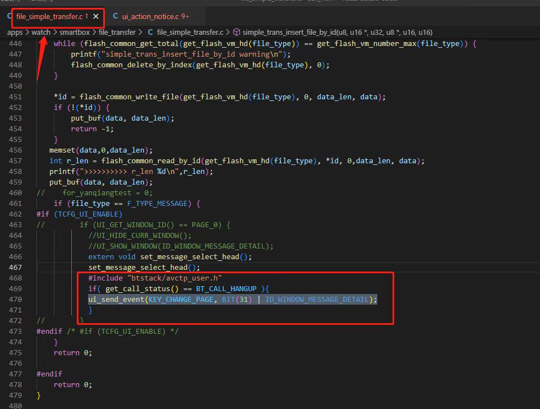Click line number 479 in the gutter

point(16,395)
